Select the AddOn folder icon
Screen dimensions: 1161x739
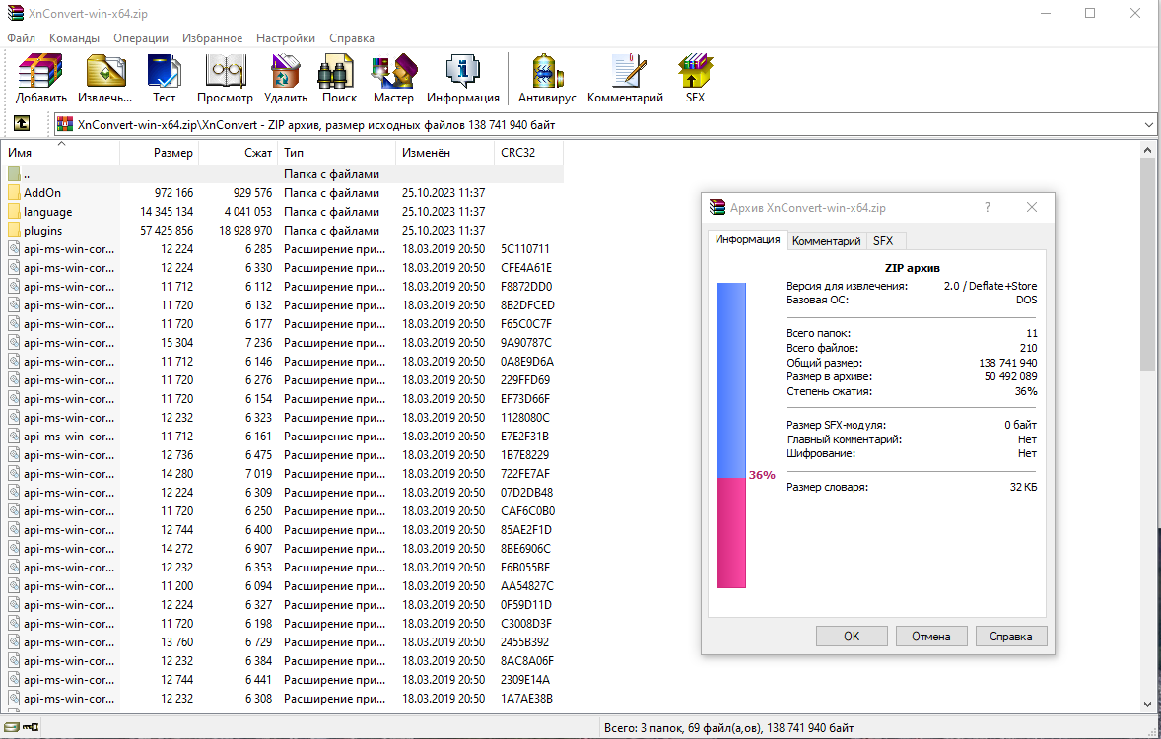point(14,192)
